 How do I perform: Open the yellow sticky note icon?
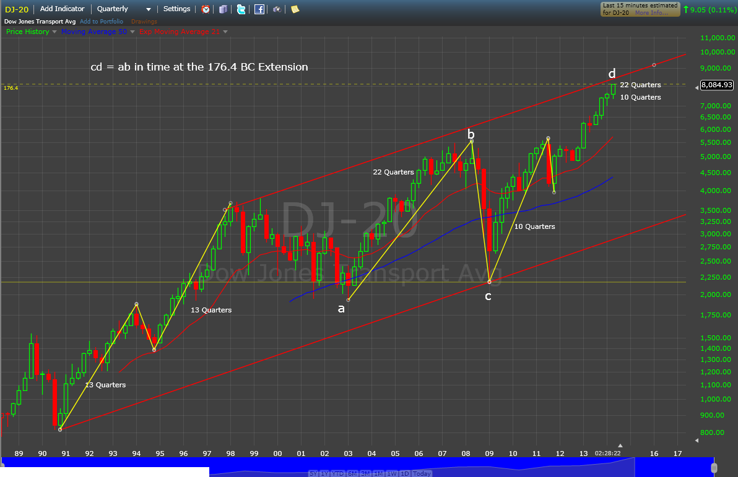coord(295,9)
